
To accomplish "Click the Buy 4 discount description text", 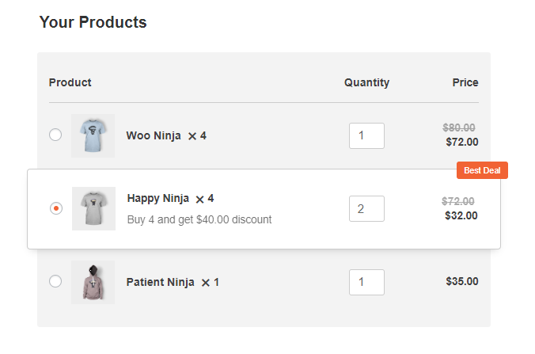I will pos(199,219).
